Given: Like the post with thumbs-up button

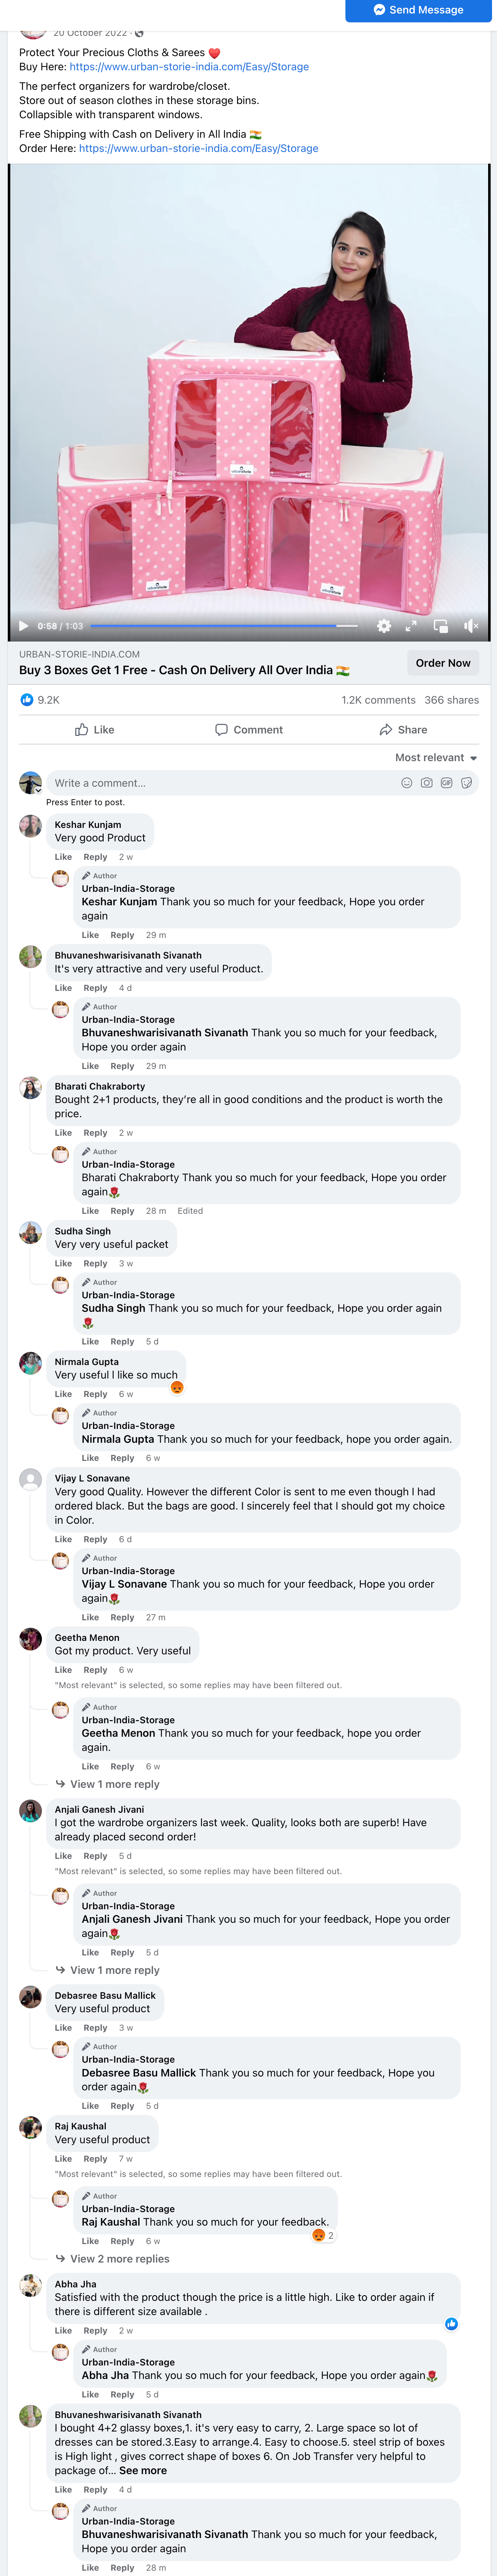Looking at the screenshot, I should click(x=95, y=730).
